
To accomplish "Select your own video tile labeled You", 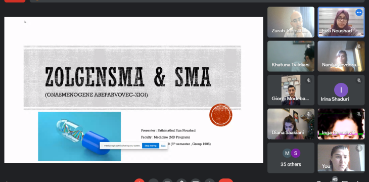I will [341, 158].
